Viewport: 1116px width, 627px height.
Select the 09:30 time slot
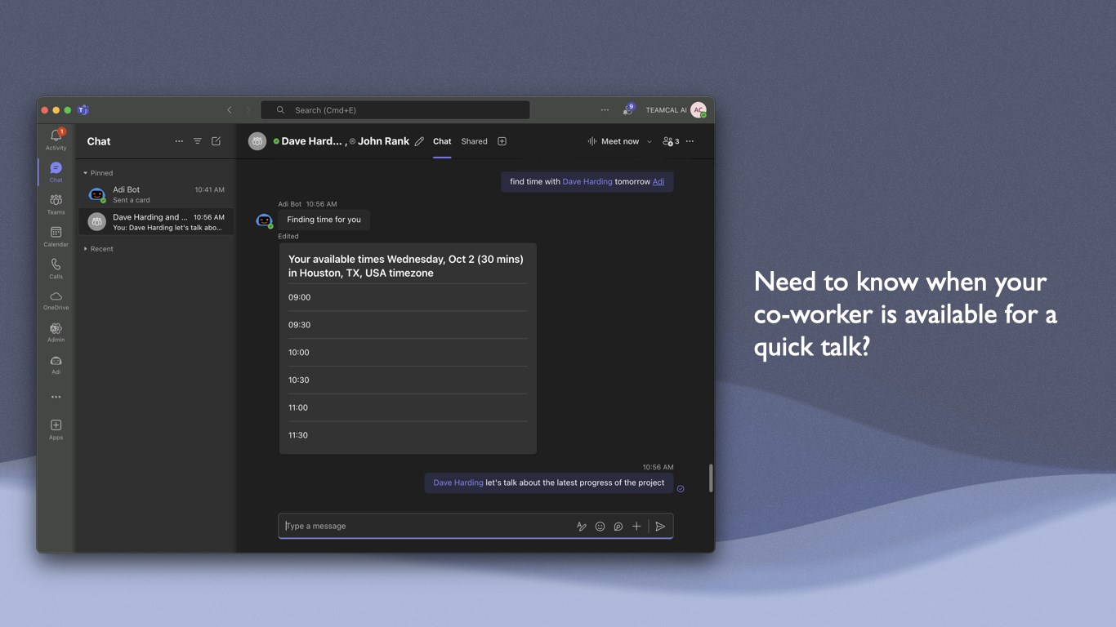[408, 325]
